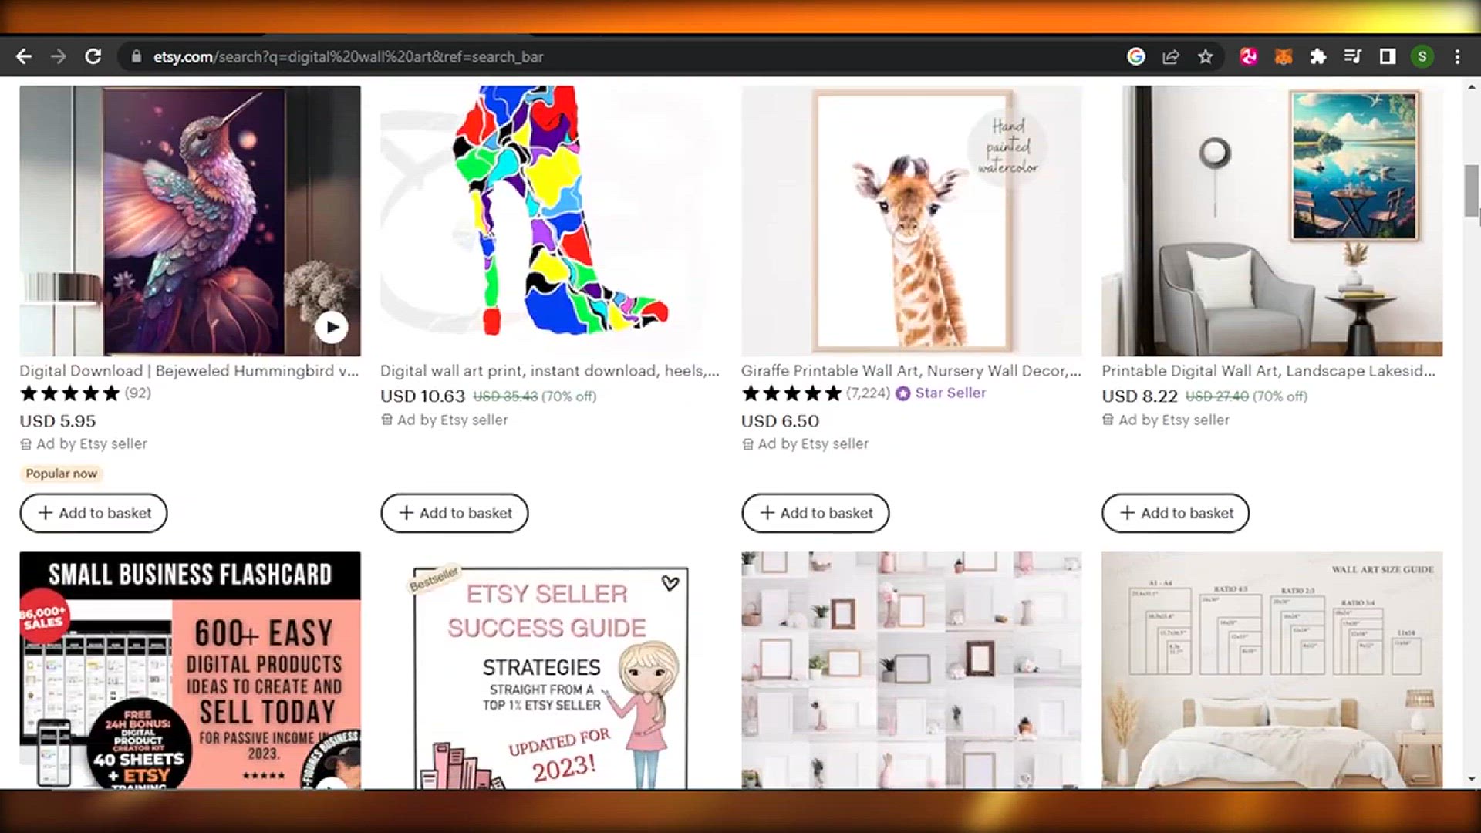The width and height of the screenshot is (1481, 833).
Task: Click the Popular now badge
Action: [62, 474]
